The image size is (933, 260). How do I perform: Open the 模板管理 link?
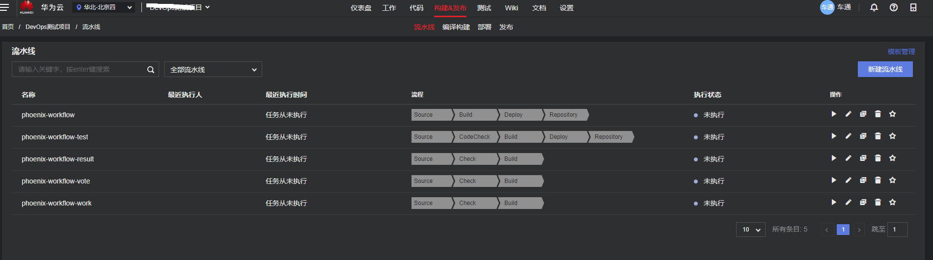tap(902, 52)
